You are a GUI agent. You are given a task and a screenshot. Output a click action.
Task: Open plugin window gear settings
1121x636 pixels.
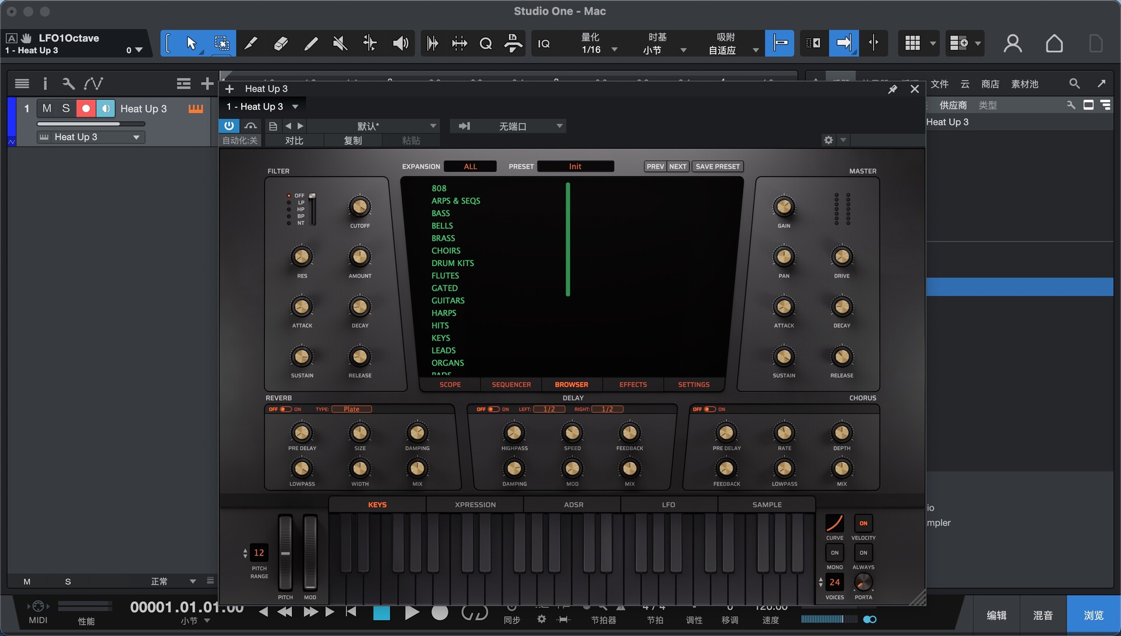click(828, 140)
